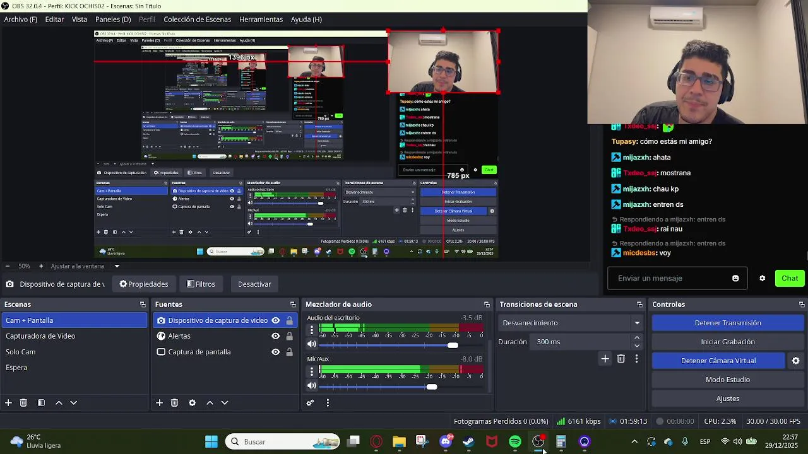The width and height of the screenshot is (808, 454).
Task: Open chat settings gear icon
Action: [x=763, y=278]
